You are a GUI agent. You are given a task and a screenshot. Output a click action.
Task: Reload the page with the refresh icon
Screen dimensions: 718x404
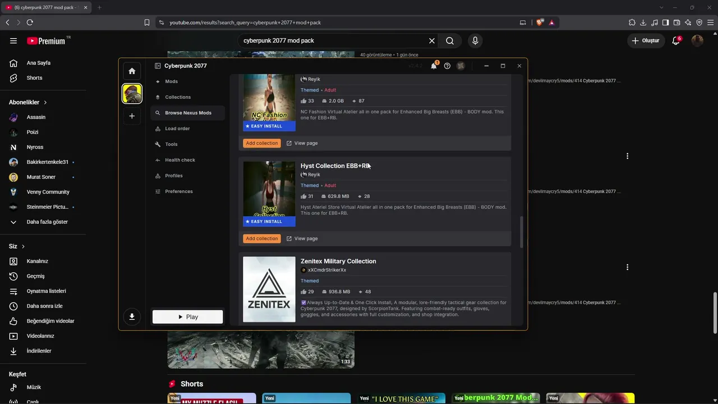pyautogui.click(x=30, y=22)
